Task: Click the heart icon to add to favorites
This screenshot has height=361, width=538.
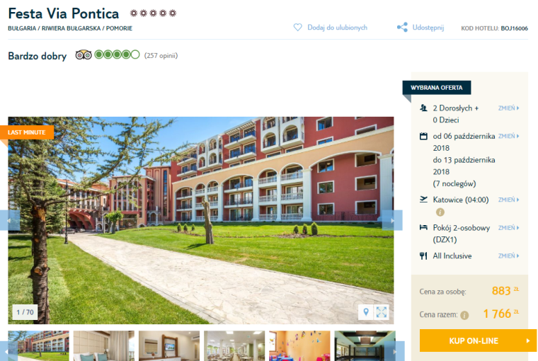Action: 297,28
